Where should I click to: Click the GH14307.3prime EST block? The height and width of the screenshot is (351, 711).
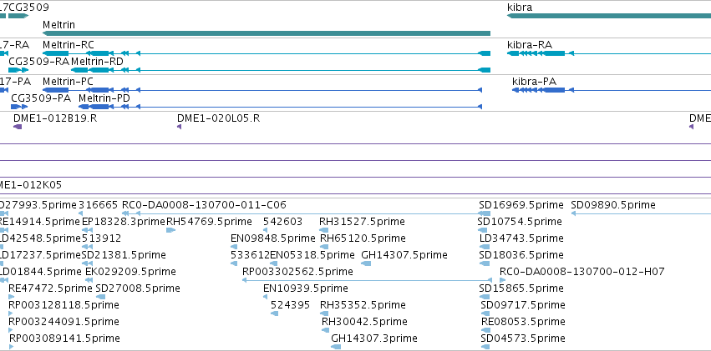coord(336,347)
